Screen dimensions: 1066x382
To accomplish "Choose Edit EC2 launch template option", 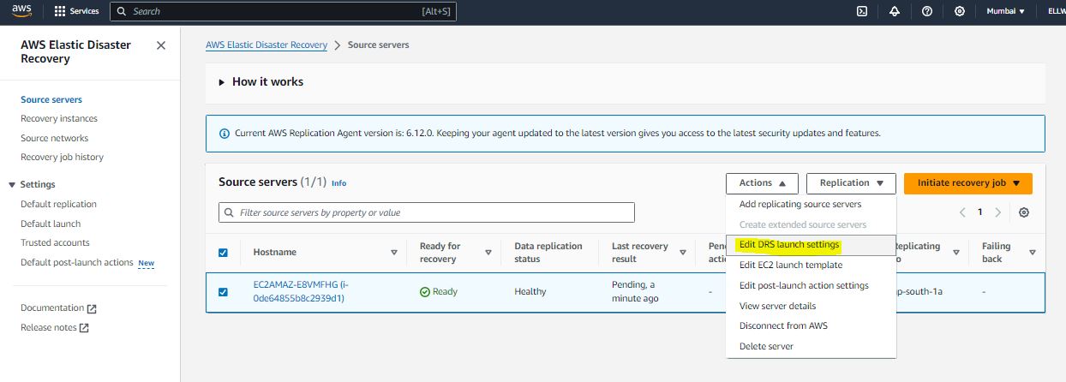I will coord(790,266).
